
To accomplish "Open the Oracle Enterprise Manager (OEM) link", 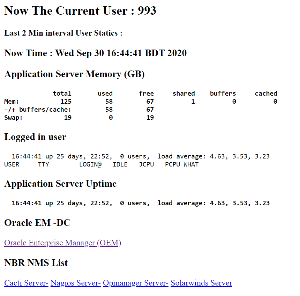I will pos(63,243).
